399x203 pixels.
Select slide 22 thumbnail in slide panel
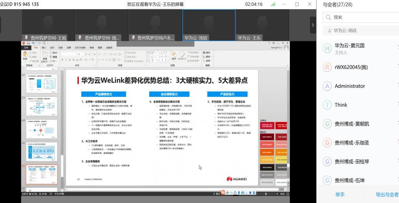(42, 83)
